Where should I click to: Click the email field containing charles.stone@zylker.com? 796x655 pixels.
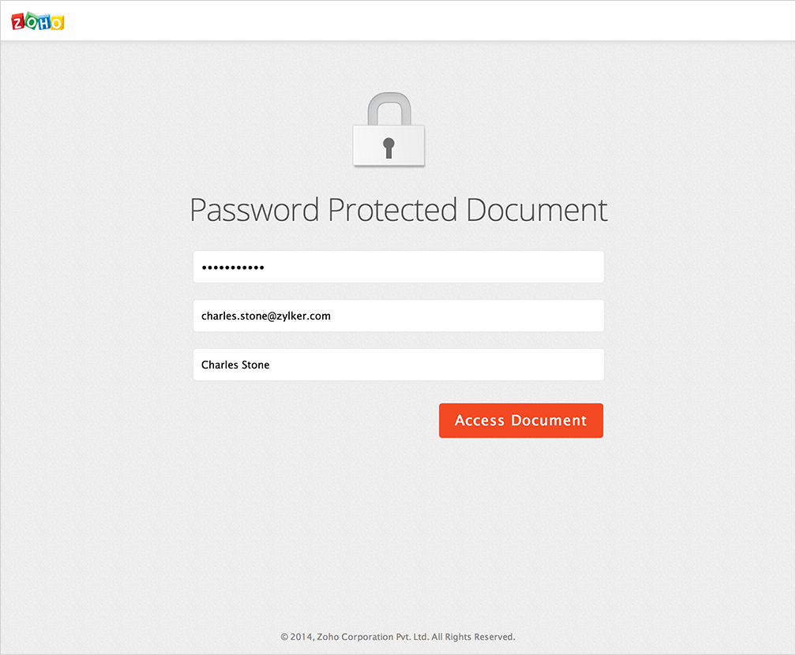(398, 316)
